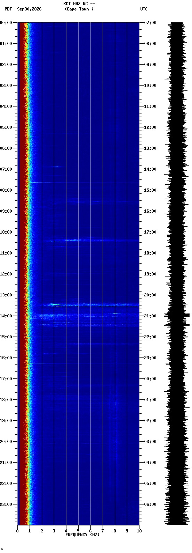Image resolution: width=192 pixels, height=553 pixels.
Task: Click the black seismogram waveform trace
Action: point(177,274)
